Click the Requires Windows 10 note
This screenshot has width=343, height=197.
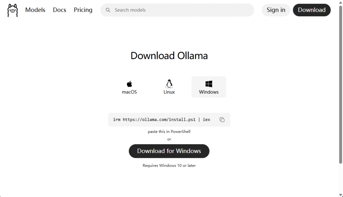pos(169,165)
